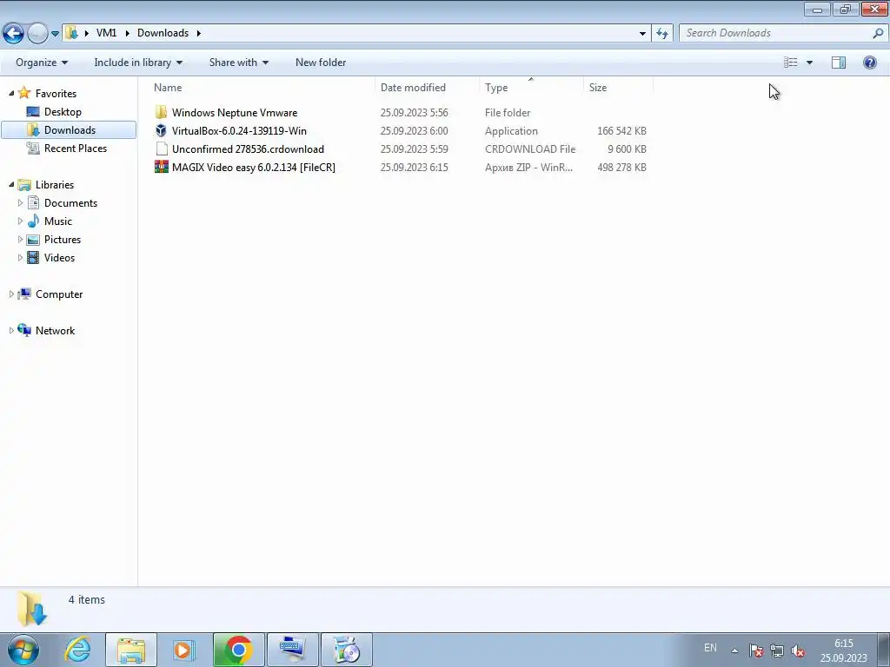Go back with the Back arrow button
The image size is (890, 667).
pyautogui.click(x=13, y=34)
